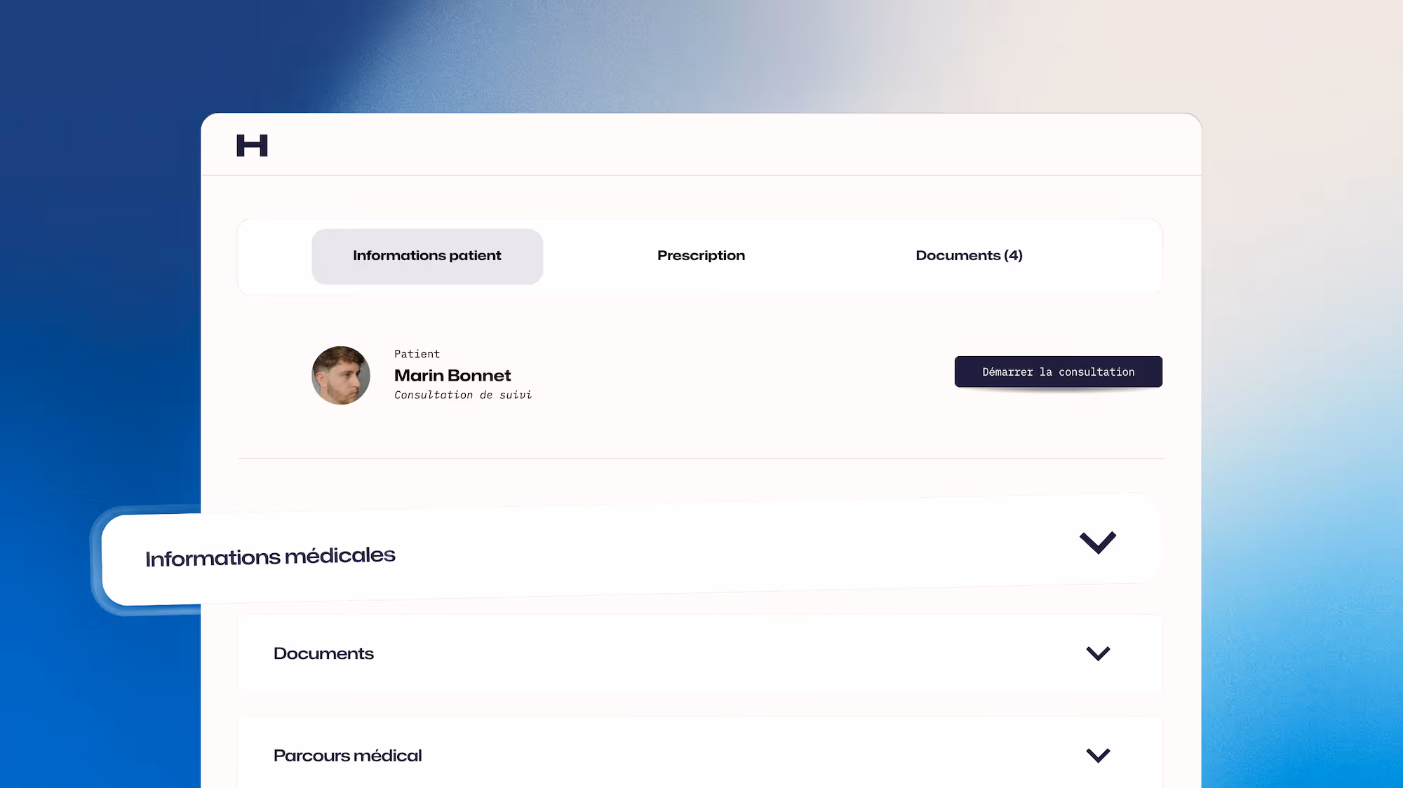Click the chevron on the Documents section

point(1098,653)
